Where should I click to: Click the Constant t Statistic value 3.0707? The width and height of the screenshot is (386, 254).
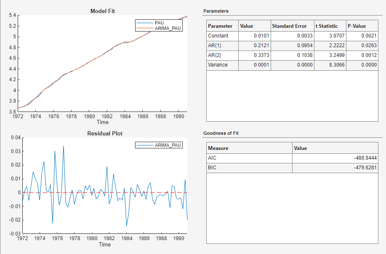[x=330, y=36]
